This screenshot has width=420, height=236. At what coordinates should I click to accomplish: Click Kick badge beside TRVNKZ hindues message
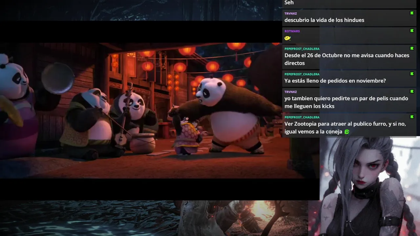pyautogui.click(x=412, y=13)
